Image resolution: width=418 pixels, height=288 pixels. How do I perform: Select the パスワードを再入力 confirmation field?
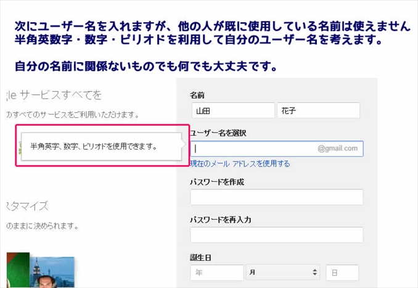click(276, 235)
